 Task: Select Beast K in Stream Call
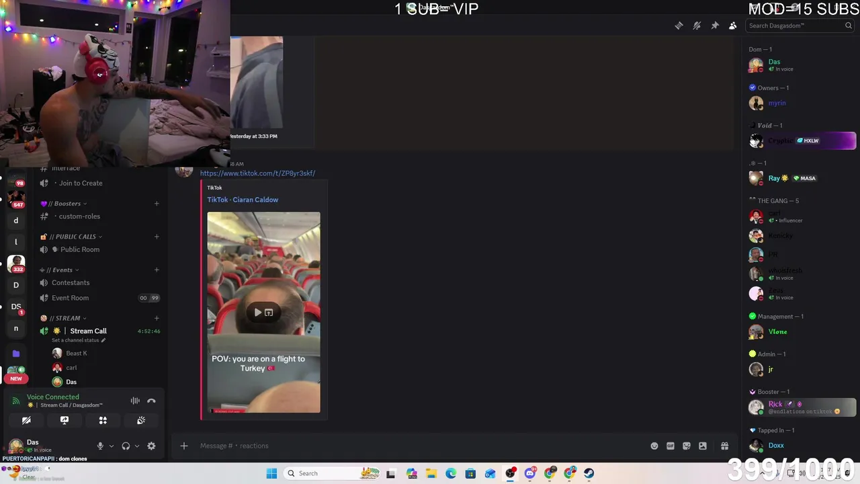[x=76, y=354]
